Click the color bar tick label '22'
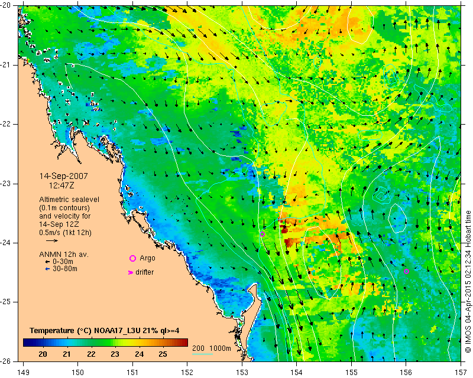The width and height of the screenshot is (473, 378). 91,354
